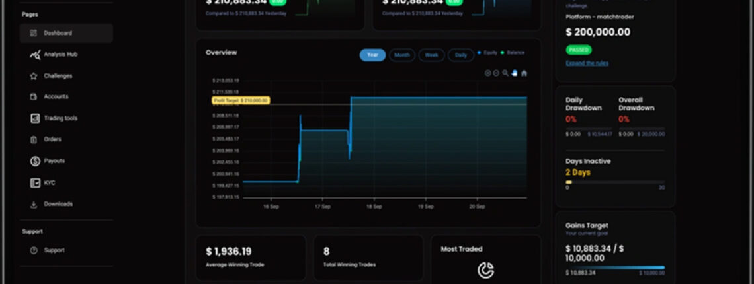The image size is (754, 284).
Task: Click the chart zoom-in icon
Action: click(487, 73)
